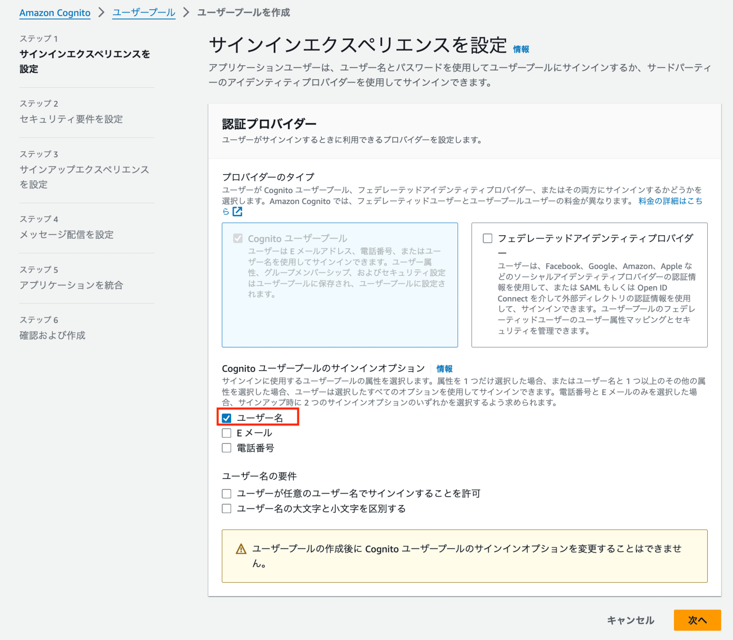Click the Cognito ユーザープール provider card
733x640 pixels.
tap(340, 285)
